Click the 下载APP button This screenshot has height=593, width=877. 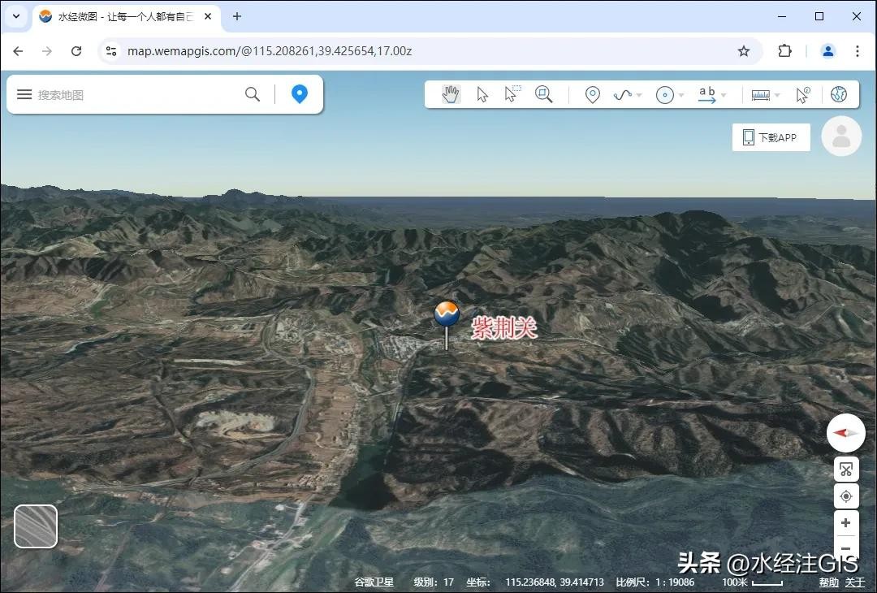coord(771,137)
